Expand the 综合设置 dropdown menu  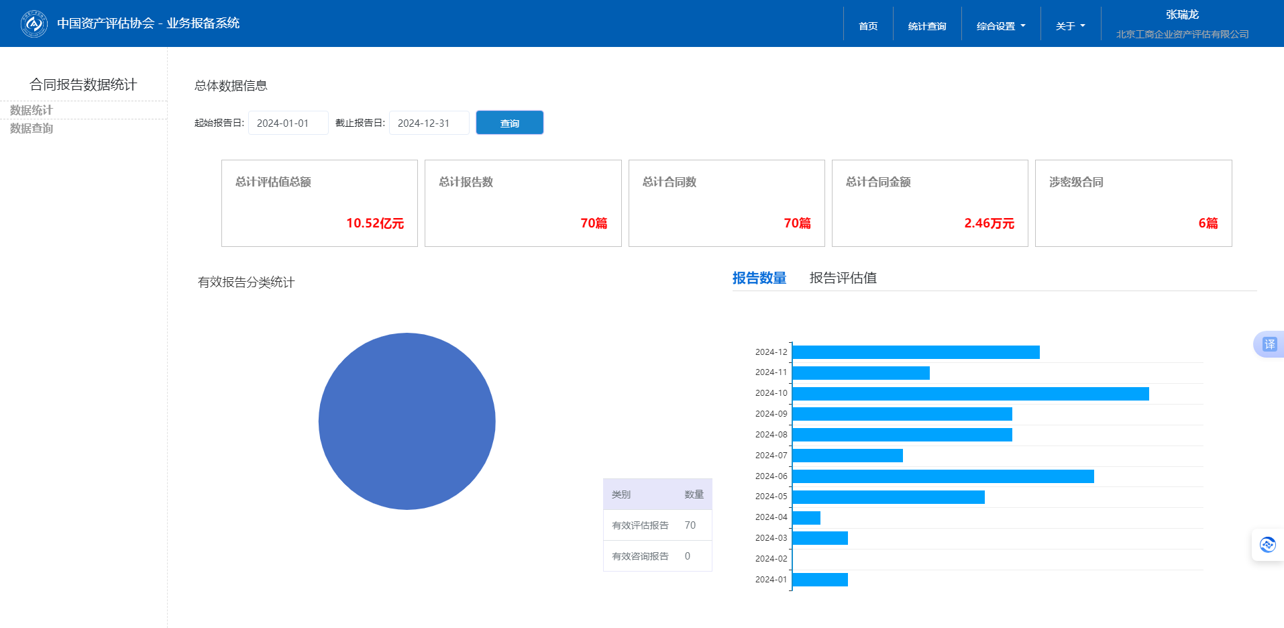pos(1000,26)
